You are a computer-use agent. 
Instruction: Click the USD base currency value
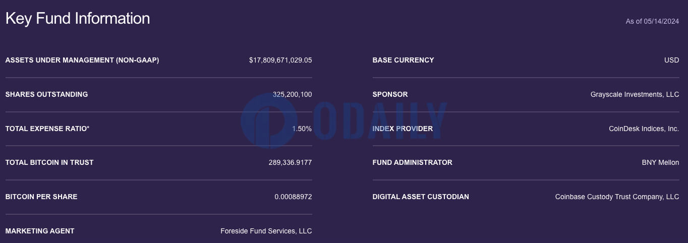pyautogui.click(x=672, y=60)
